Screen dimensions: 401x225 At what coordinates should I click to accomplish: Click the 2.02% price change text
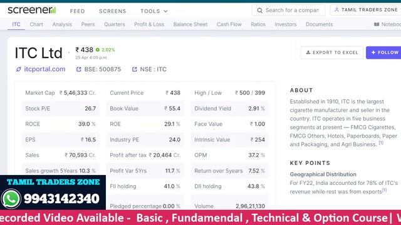click(108, 50)
